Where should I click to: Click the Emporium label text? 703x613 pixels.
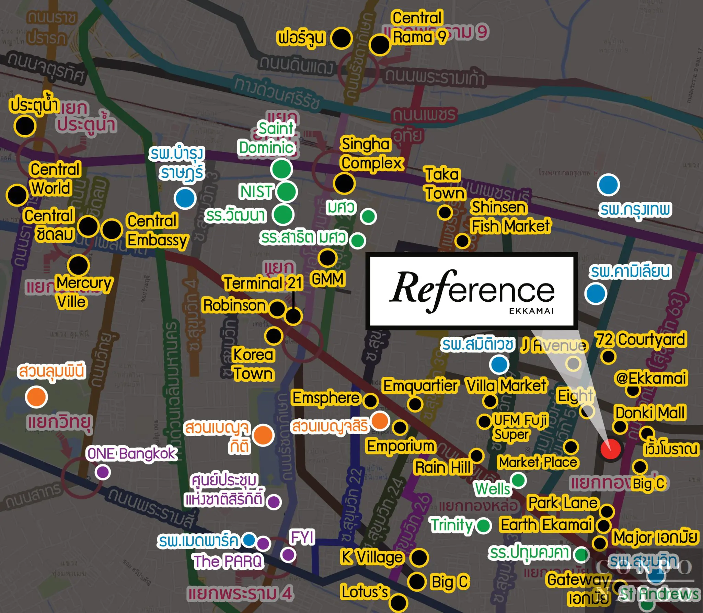pyautogui.click(x=401, y=446)
